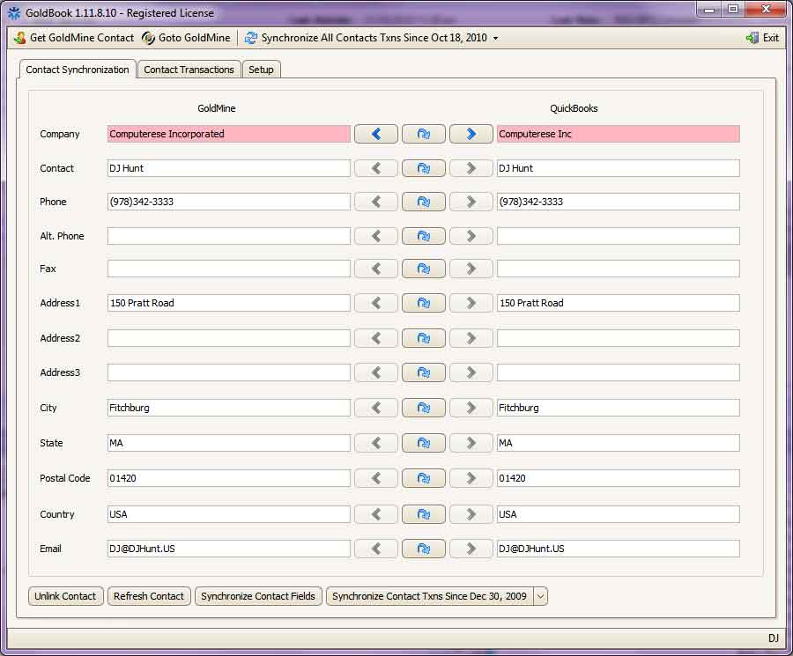The height and width of the screenshot is (656, 793).
Task: Click Synchronize Contact Fields button
Action: click(258, 596)
